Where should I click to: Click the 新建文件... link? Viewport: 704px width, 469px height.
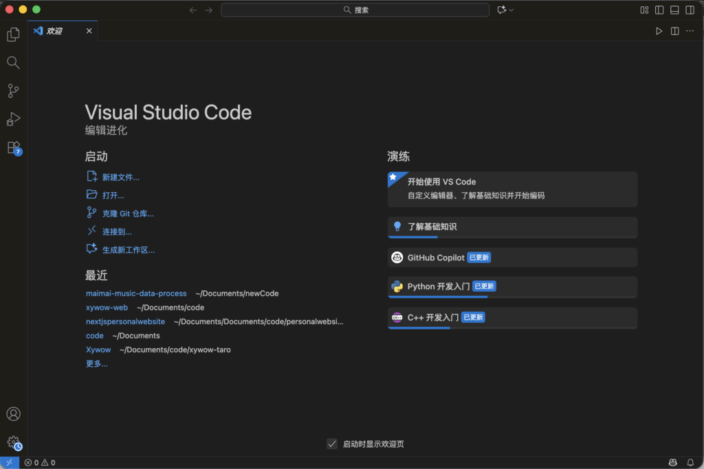[x=120, y=177]
